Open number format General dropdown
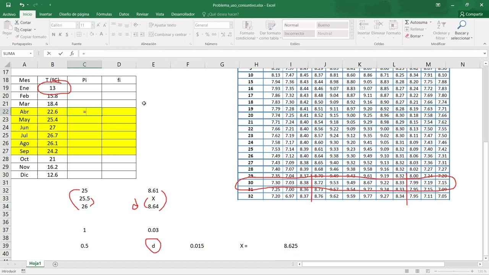This screenshot has width=489, height=275. [x=231, y=25]
